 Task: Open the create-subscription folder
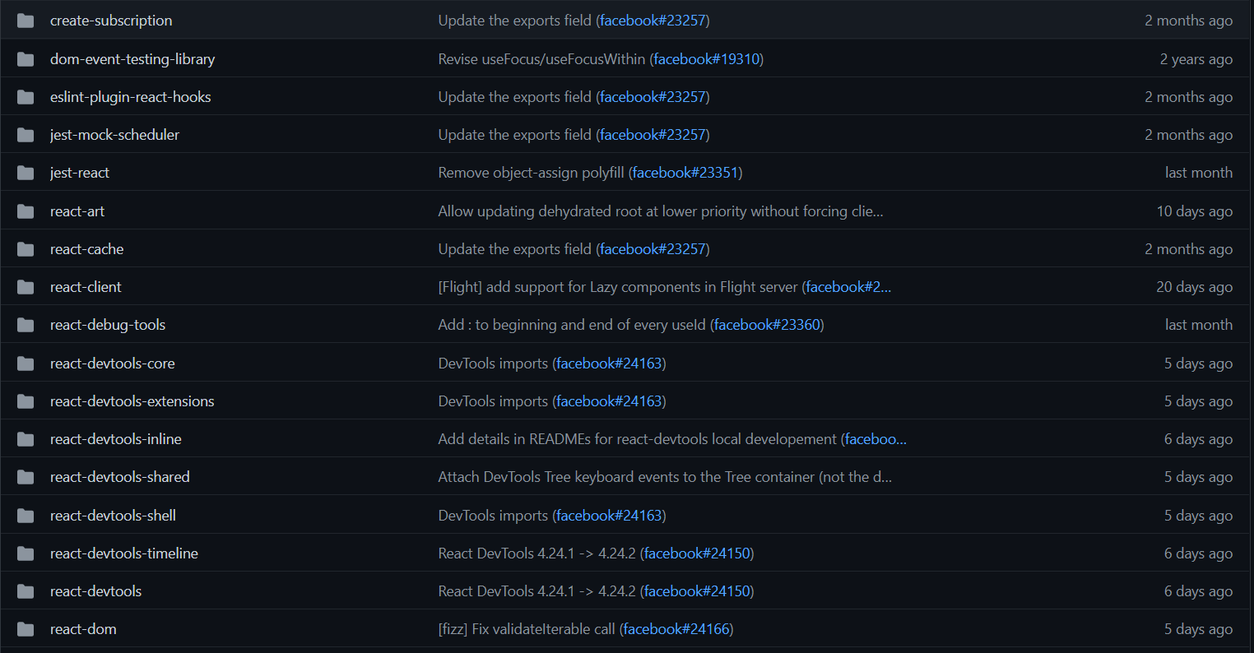point(111,21)
